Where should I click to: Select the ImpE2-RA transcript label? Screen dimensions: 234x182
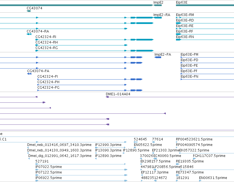coord(162,15)
